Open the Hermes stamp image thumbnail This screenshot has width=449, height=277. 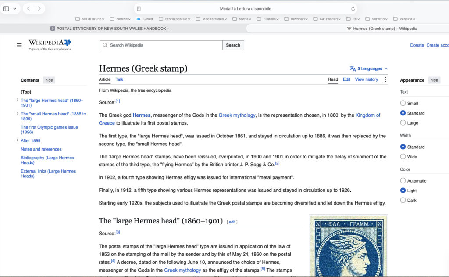(348, 245)
